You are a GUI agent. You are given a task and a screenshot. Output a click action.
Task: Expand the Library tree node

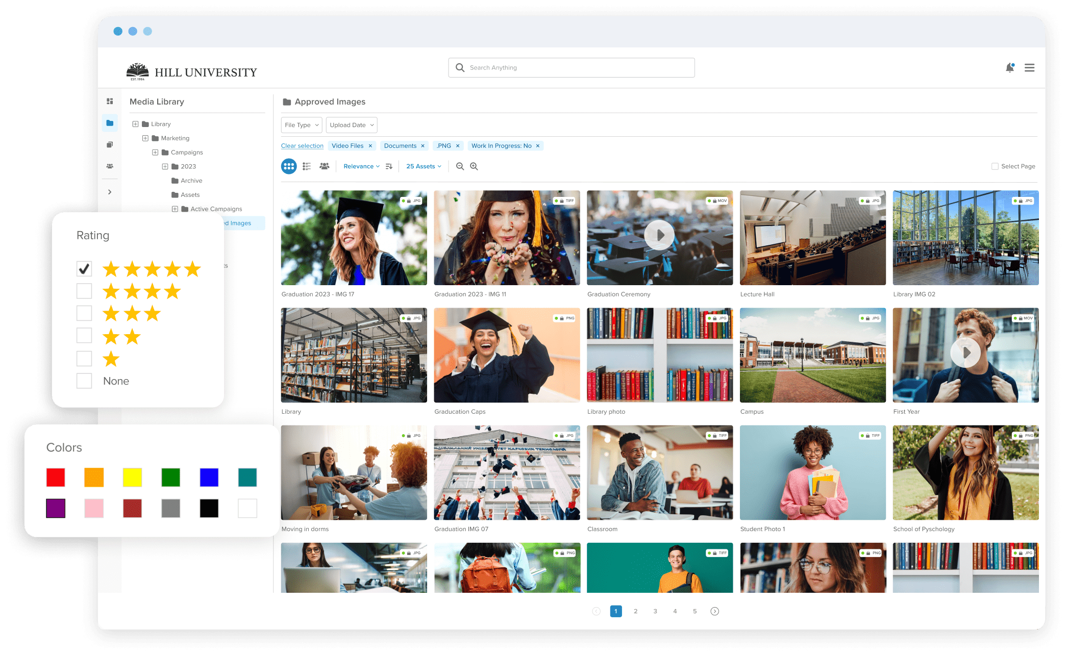tap(135, 124)
